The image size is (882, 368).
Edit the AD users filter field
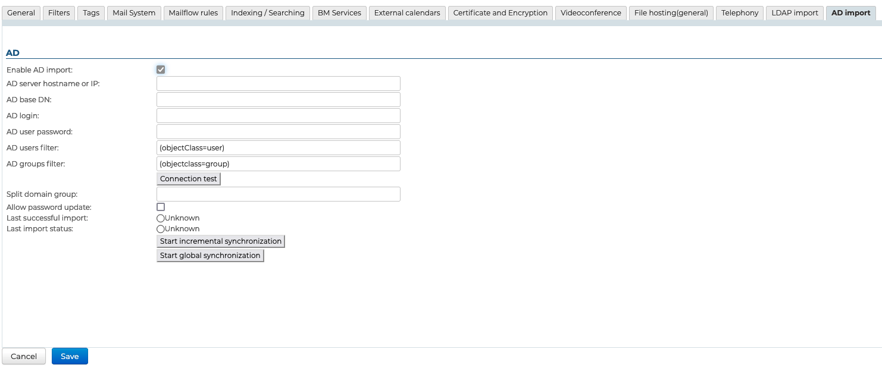point(278,148)
